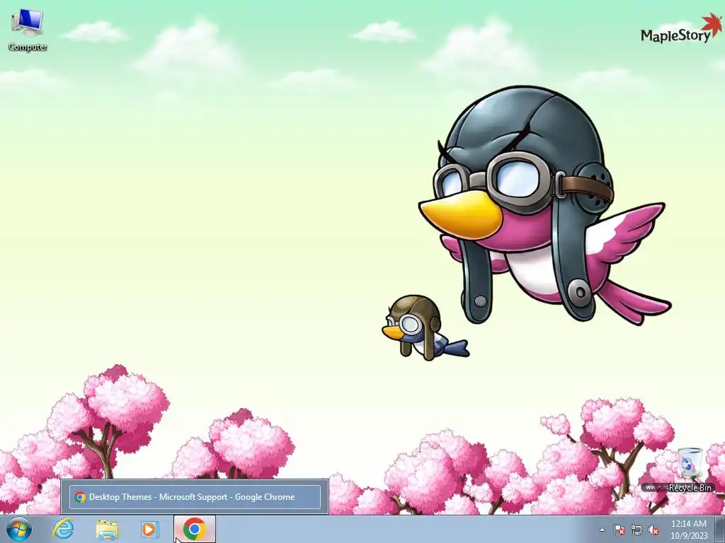This screenshot has height=543, width=725.
Task: Open Windows Explorer folder in taskbar
Action: pyautogui.click(x=106, y=529)
